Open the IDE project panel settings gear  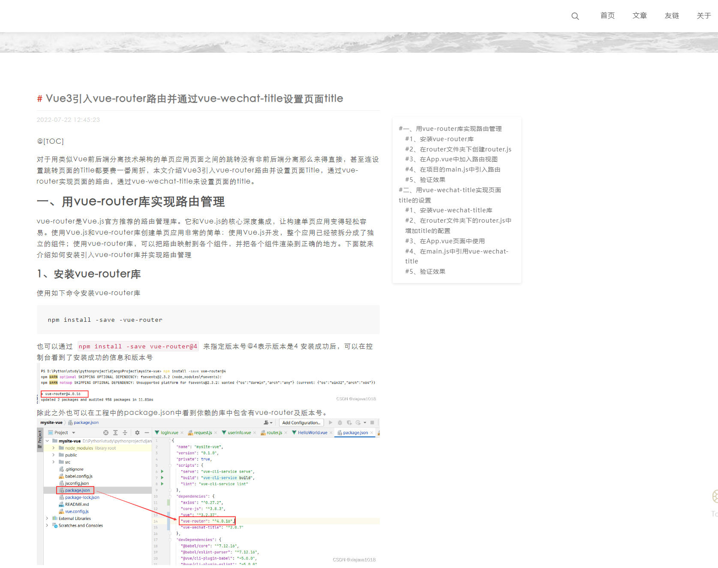click(137, 432)
